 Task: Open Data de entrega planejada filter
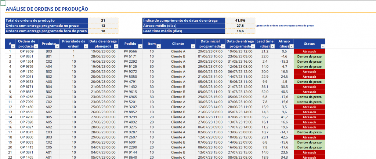[x=116, y=47]
